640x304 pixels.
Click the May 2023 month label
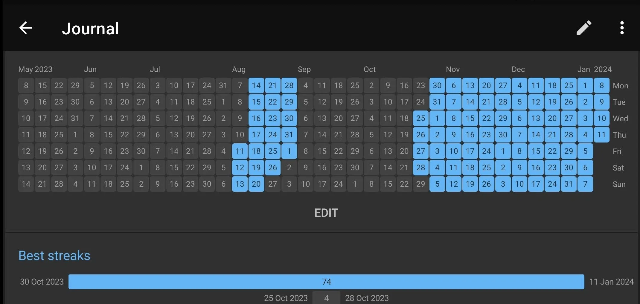pos(35,70)
